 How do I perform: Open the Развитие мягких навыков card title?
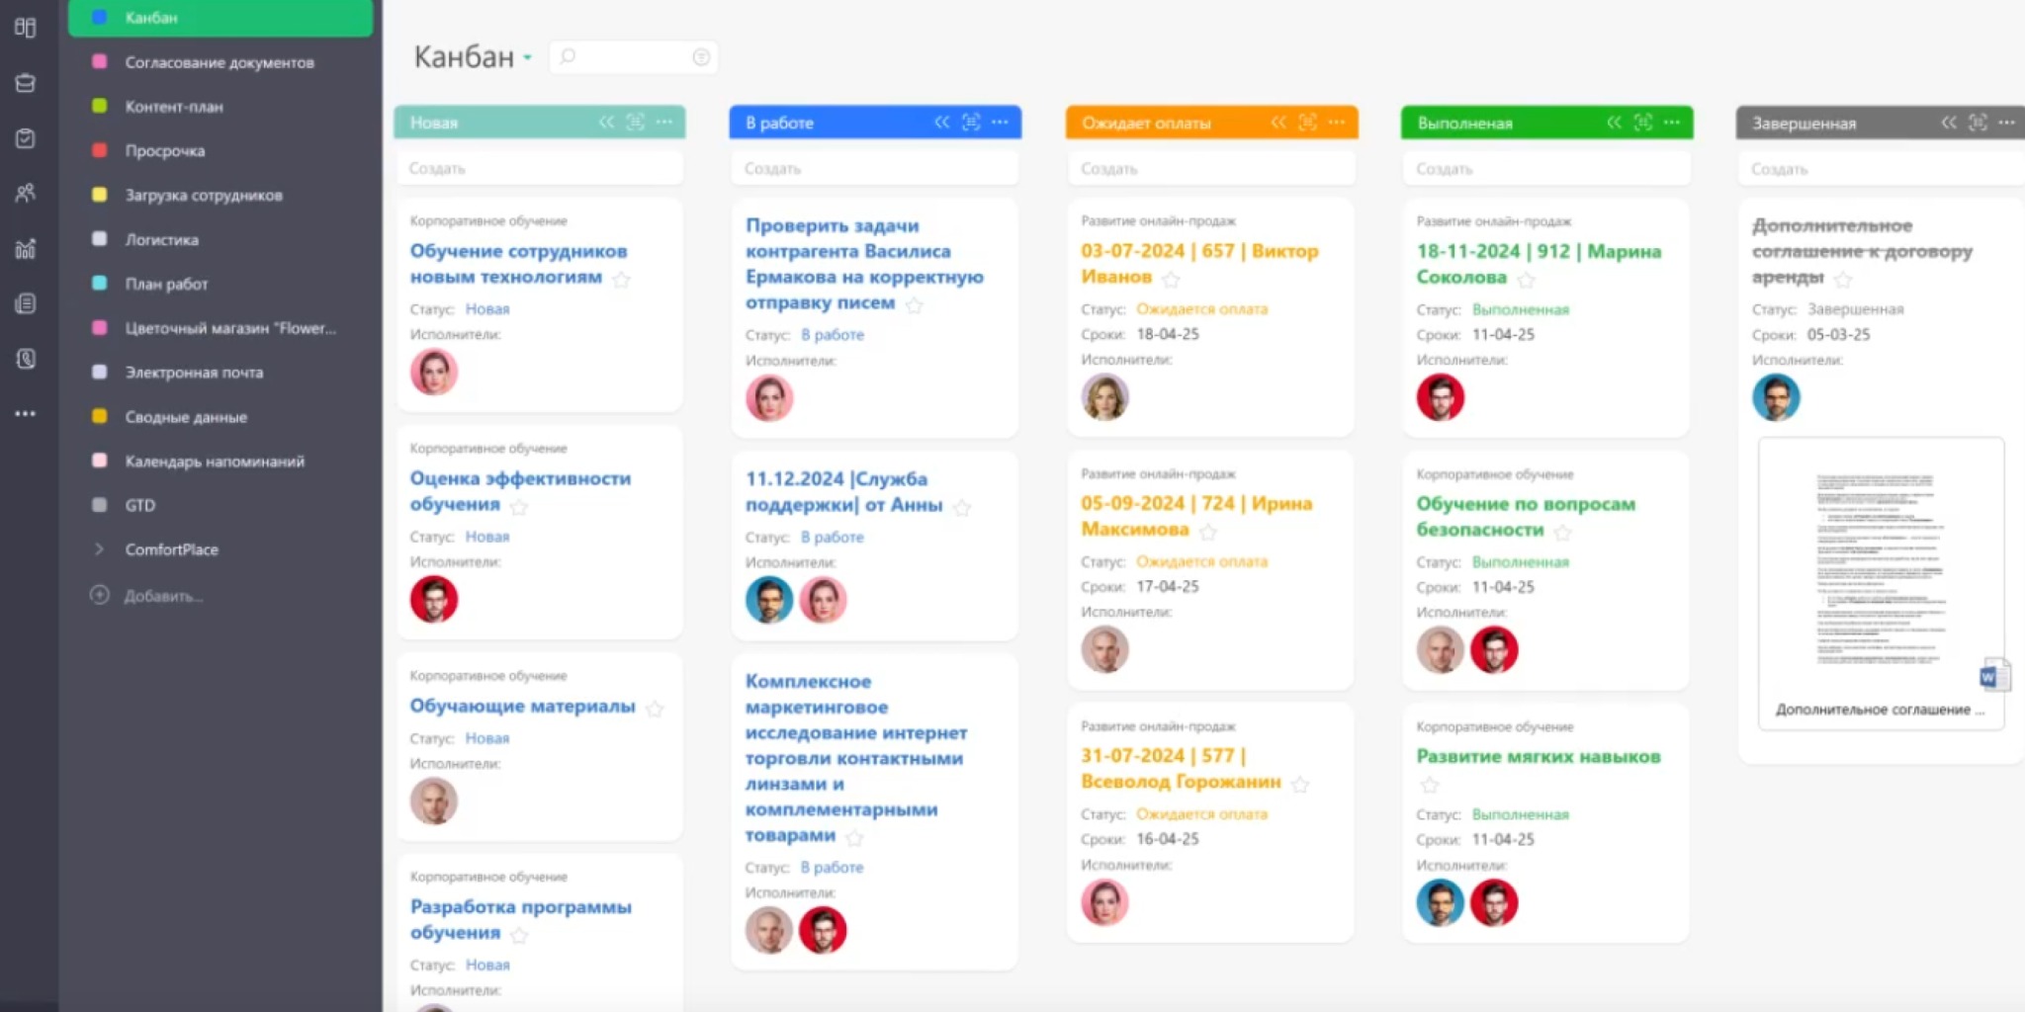pos(1538,756)
